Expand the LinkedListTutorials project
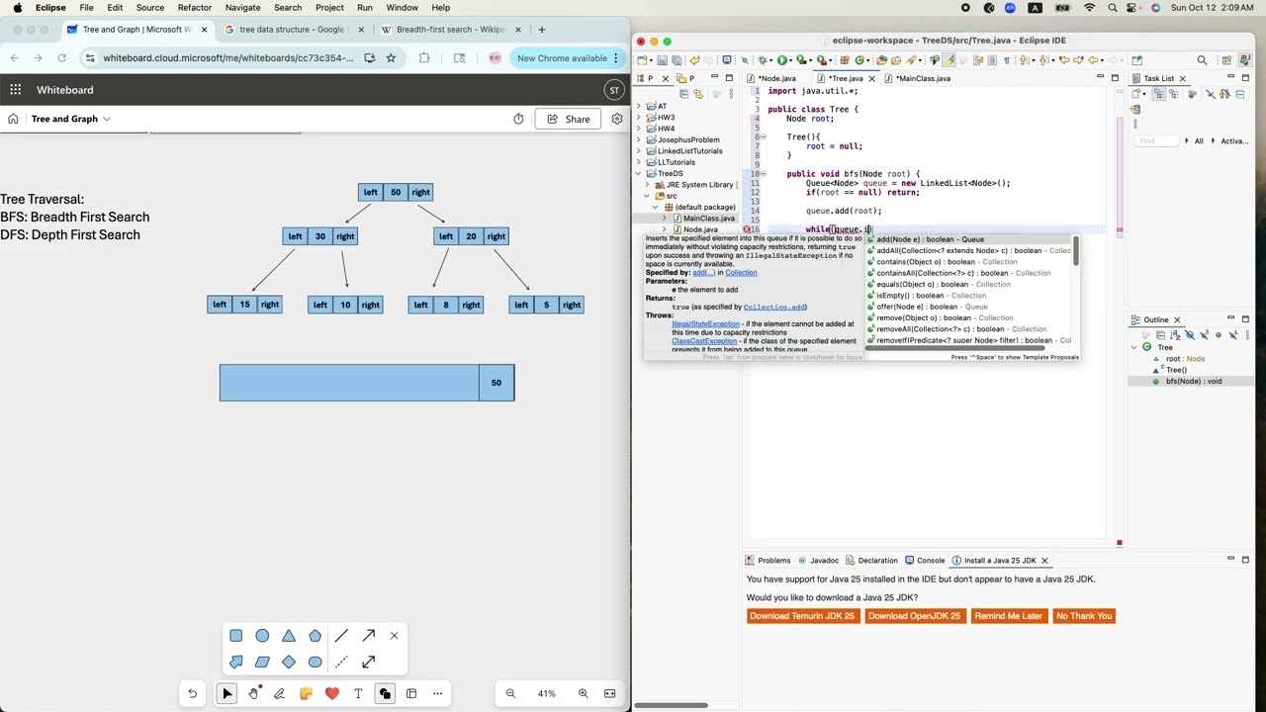Viewport: 1266px width, 712px height. 638,150
